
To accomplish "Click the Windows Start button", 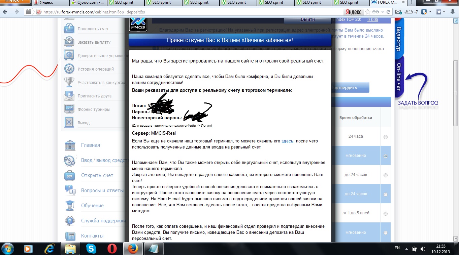I will click(8, 249).
